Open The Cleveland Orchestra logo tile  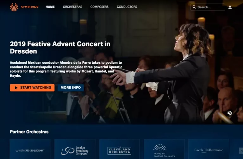[x=119, y=149]
